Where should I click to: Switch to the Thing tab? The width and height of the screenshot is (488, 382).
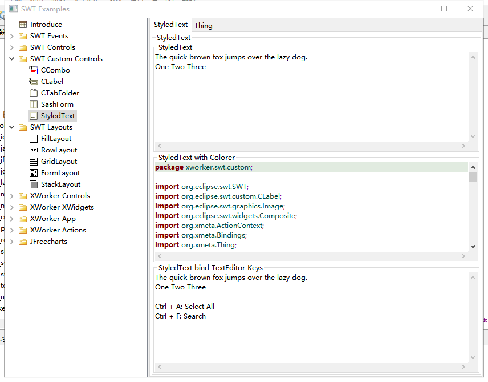[x=204, y=26]
